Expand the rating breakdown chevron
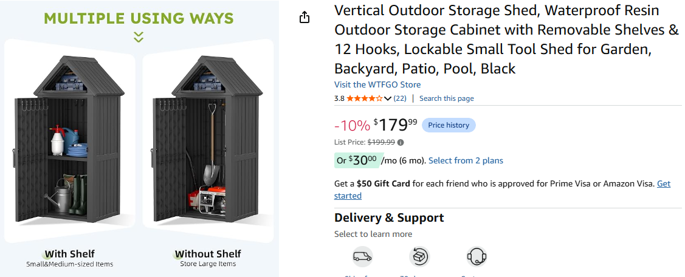685x277 pixels. [388, 99]
